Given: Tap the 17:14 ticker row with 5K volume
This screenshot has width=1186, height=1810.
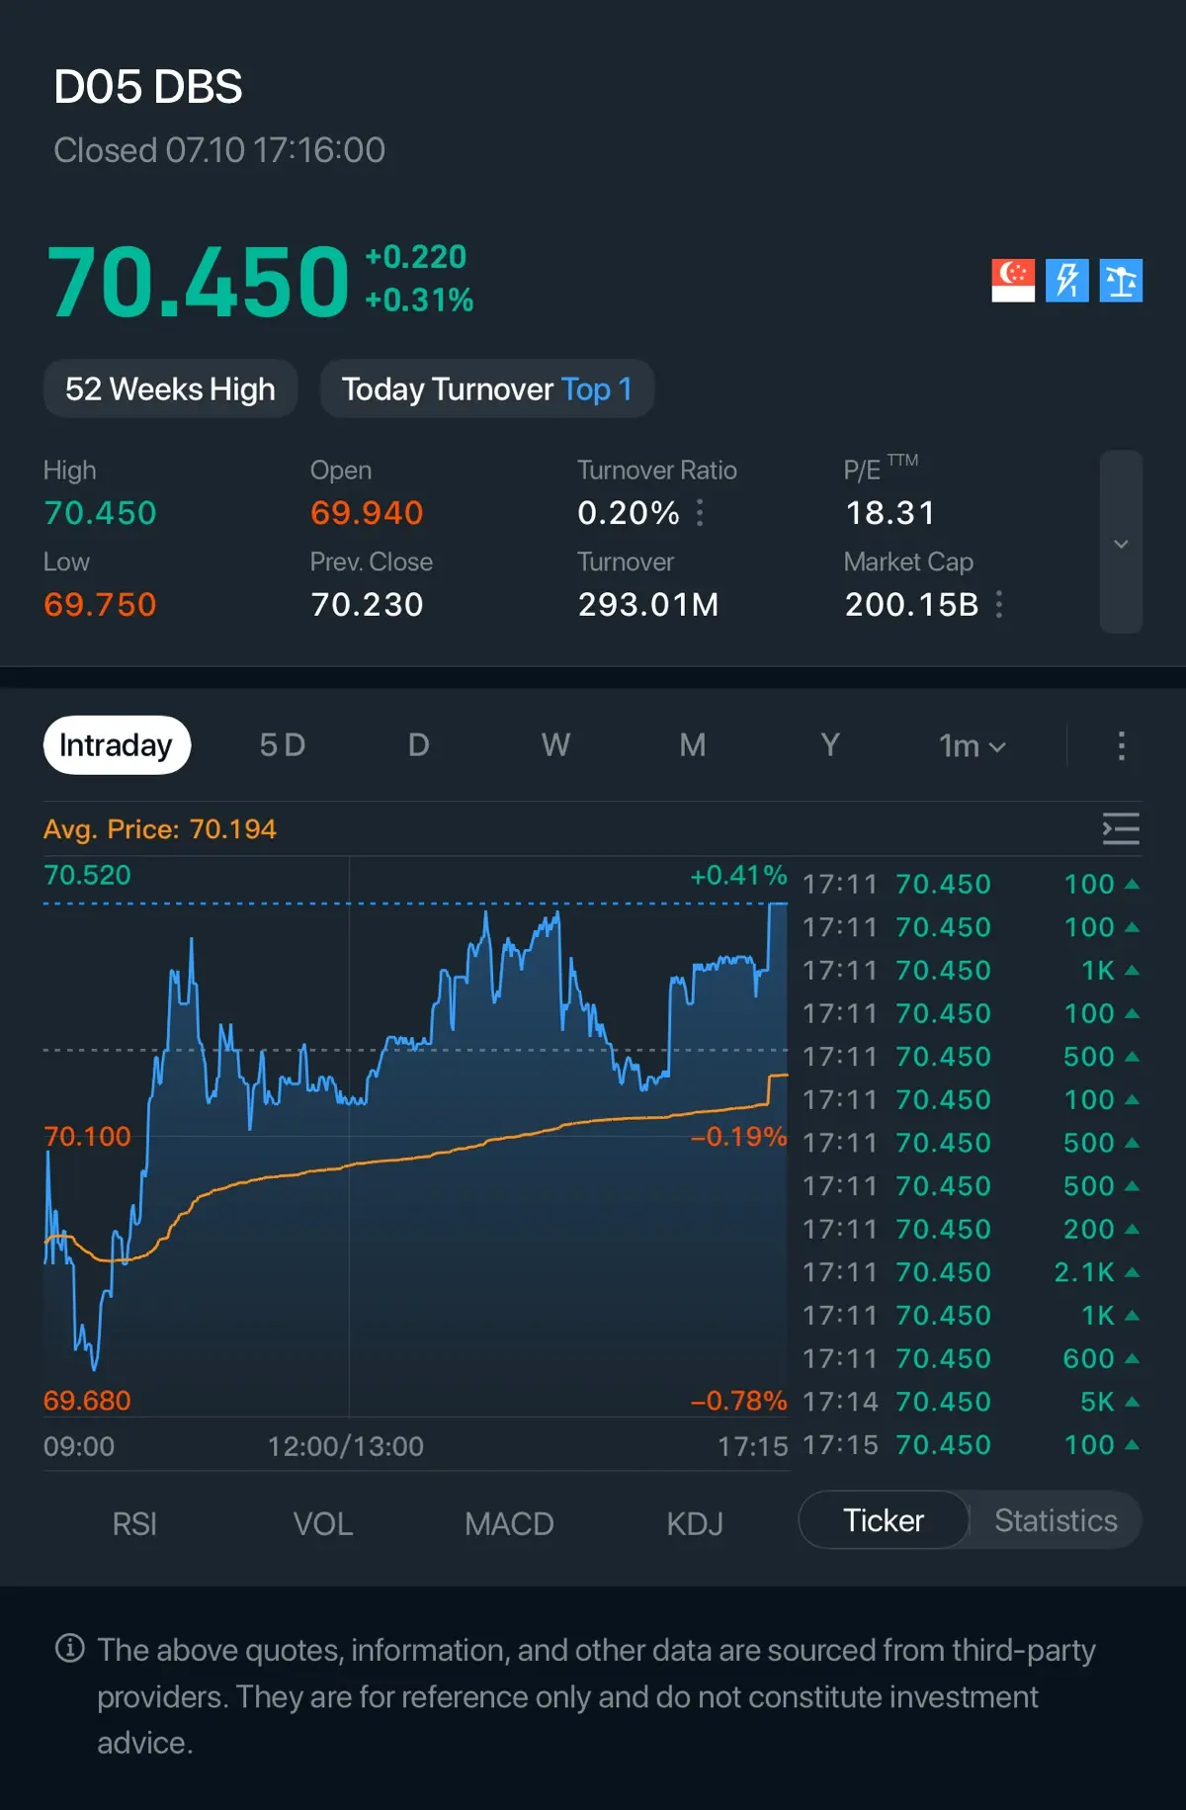Looking at the screenshot, I should [x=971, y=1402].
